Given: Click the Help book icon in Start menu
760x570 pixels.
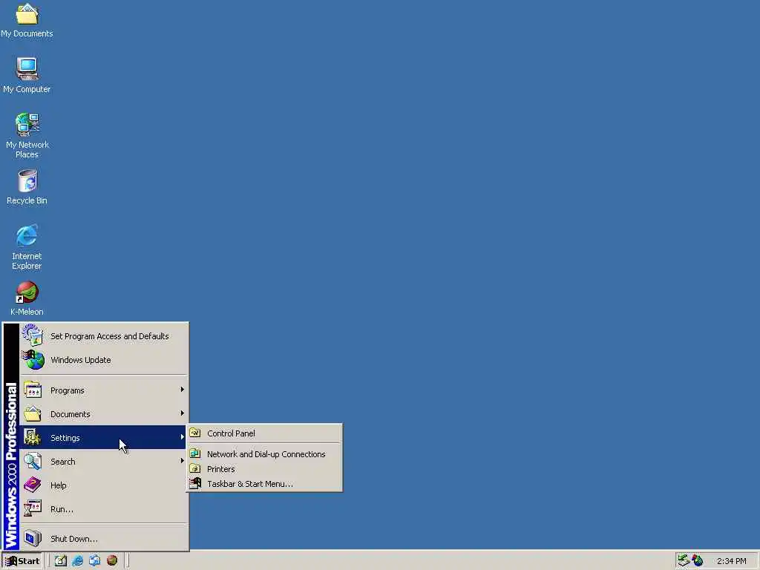Looking at the screenshot, I should coord(33,485).
